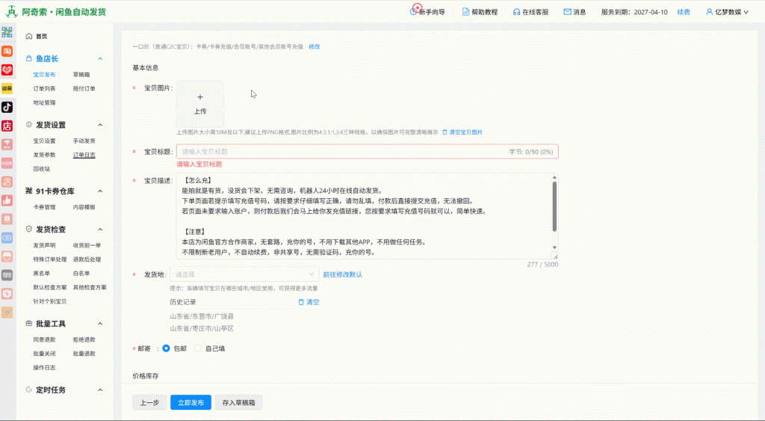Open 卡券管理 in side menu
This screenshot has height=421, width=765.
[44, 207]
